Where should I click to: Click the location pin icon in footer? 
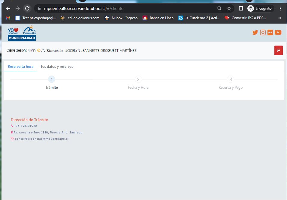coord(12,132)
